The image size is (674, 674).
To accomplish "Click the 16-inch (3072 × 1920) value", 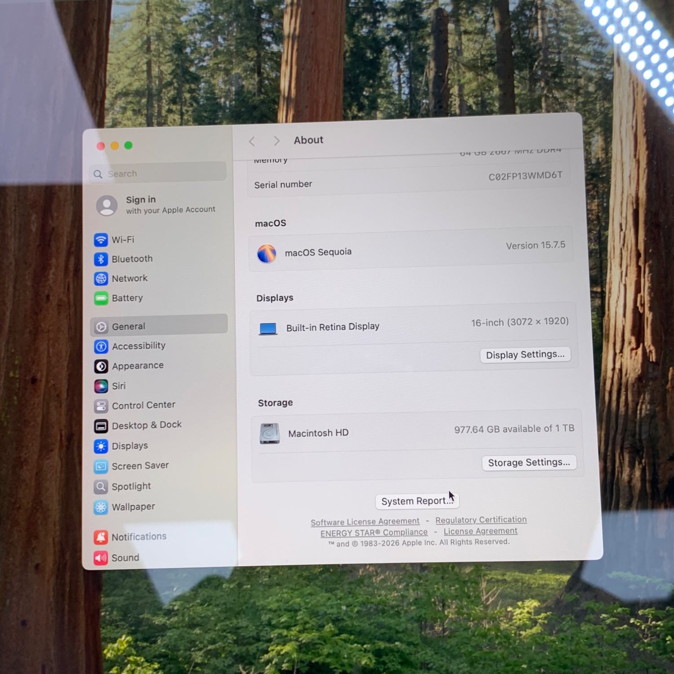I will tap(520, 322).
